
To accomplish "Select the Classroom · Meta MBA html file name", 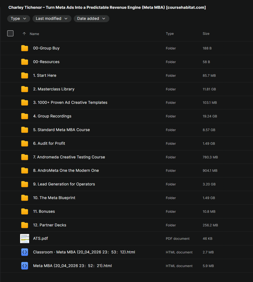I will (84, 252).
